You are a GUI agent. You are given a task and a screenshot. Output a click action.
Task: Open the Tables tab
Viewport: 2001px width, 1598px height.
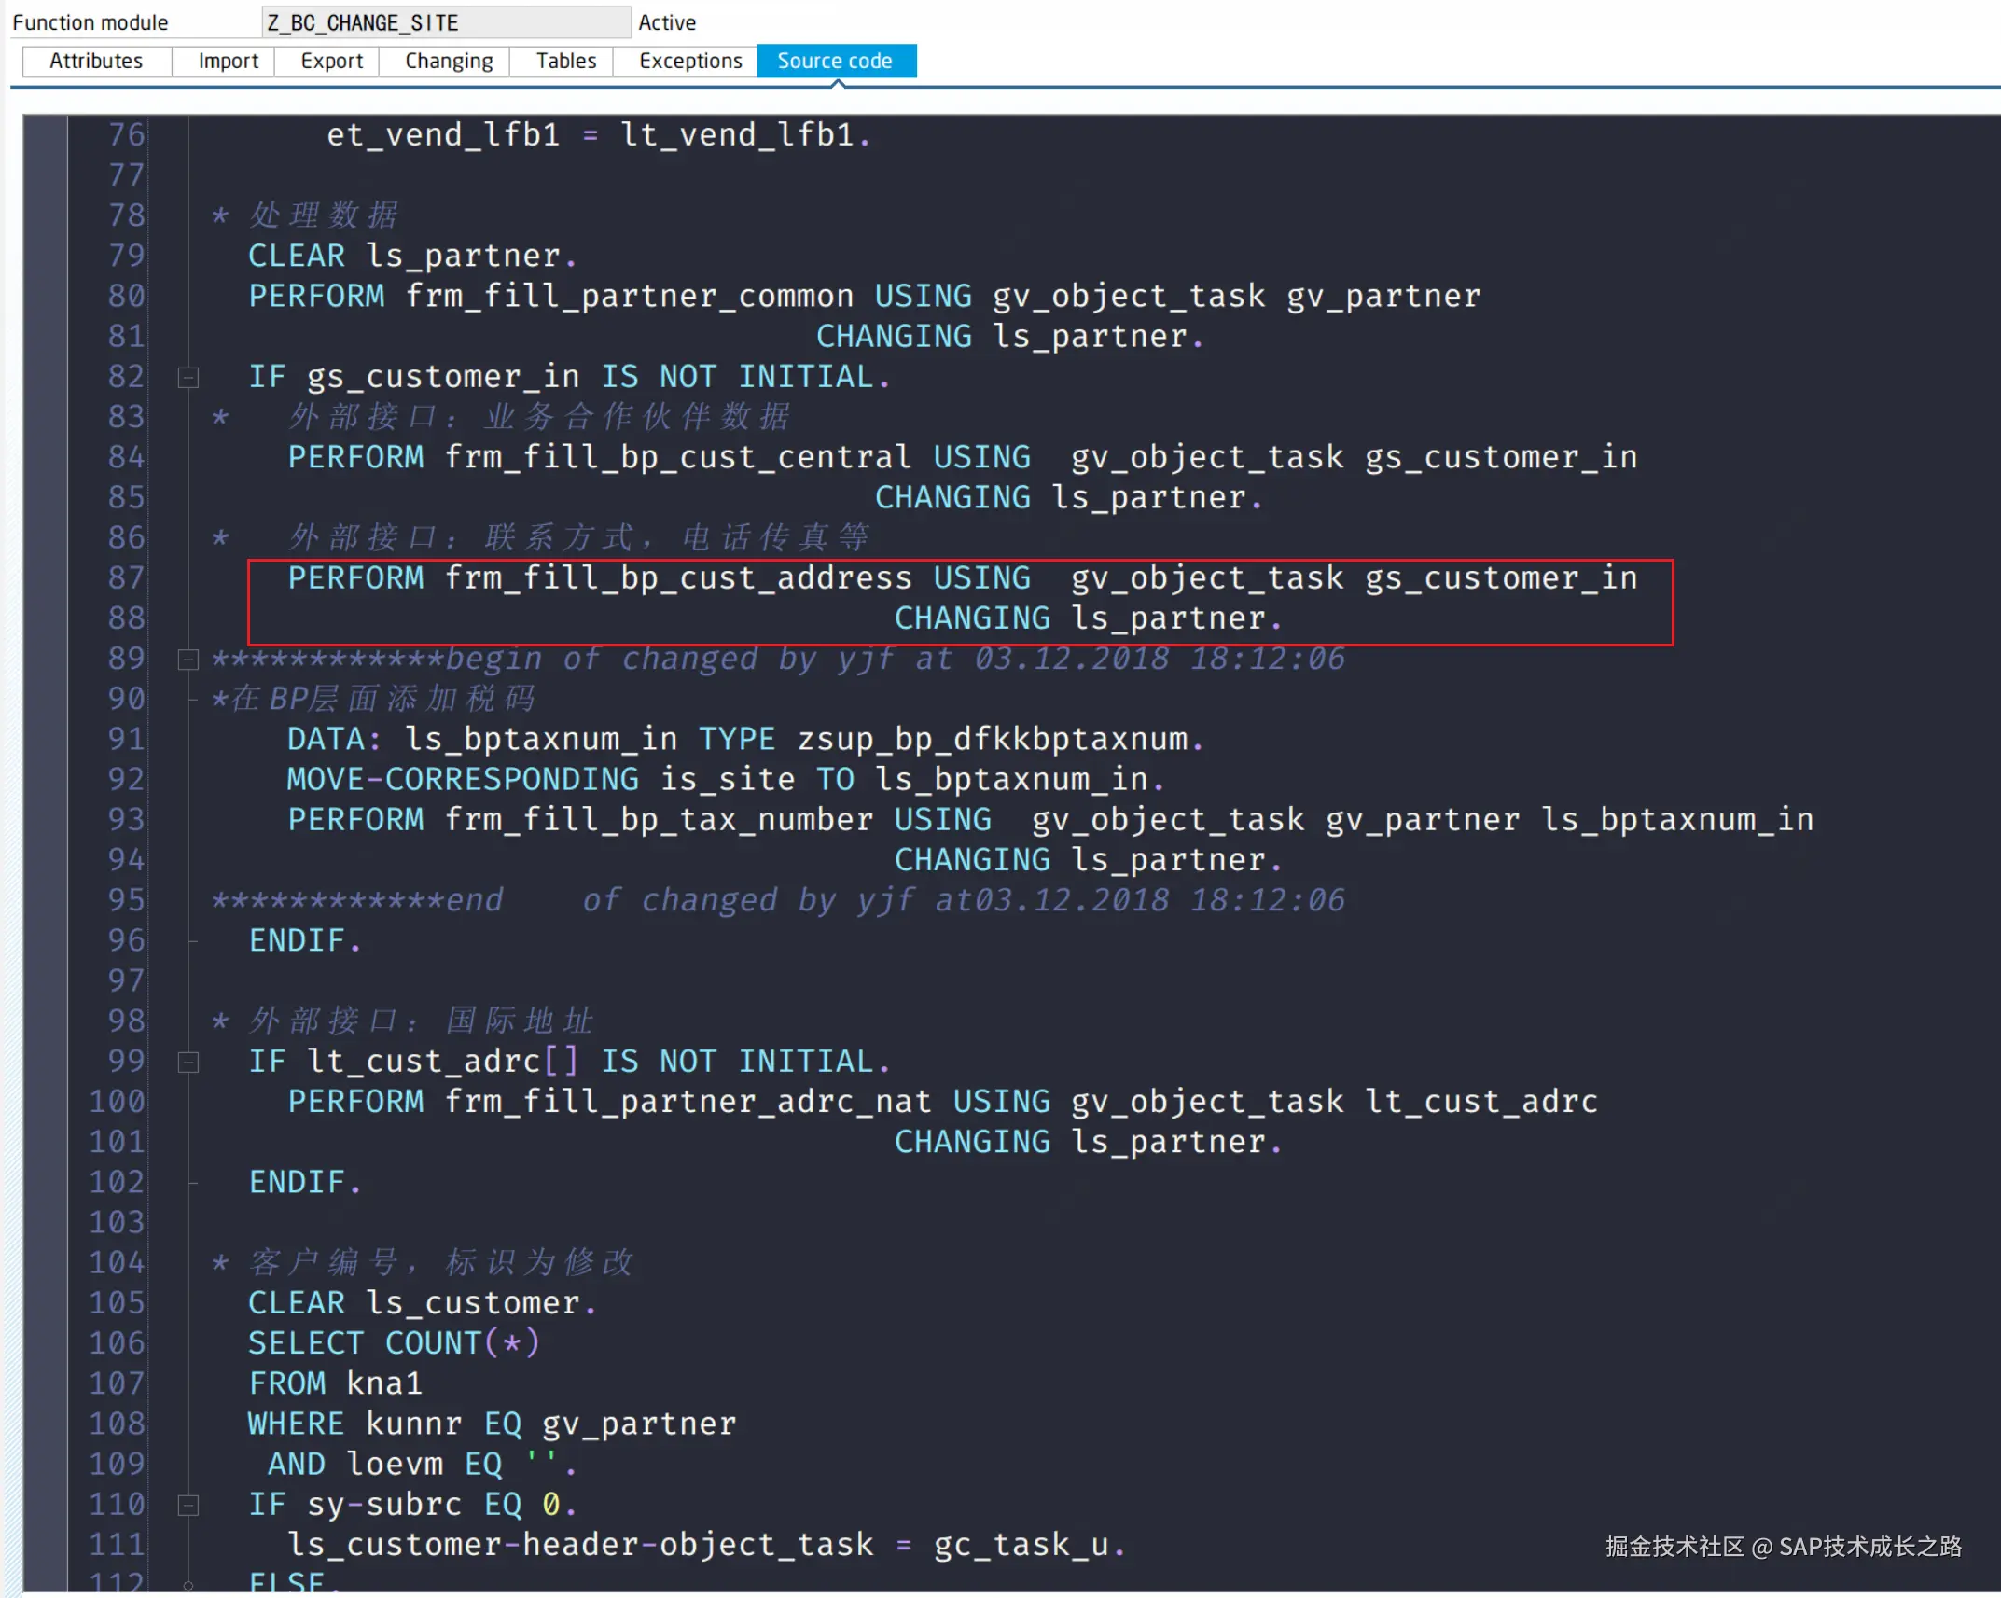coord(565,61)
